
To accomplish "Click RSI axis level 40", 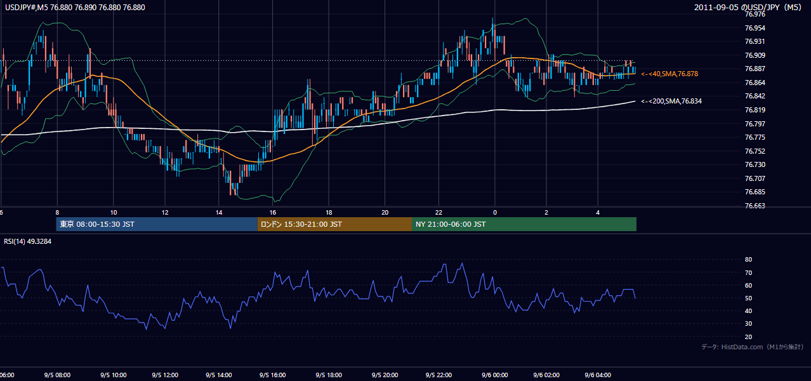I will tap(748, 311).
